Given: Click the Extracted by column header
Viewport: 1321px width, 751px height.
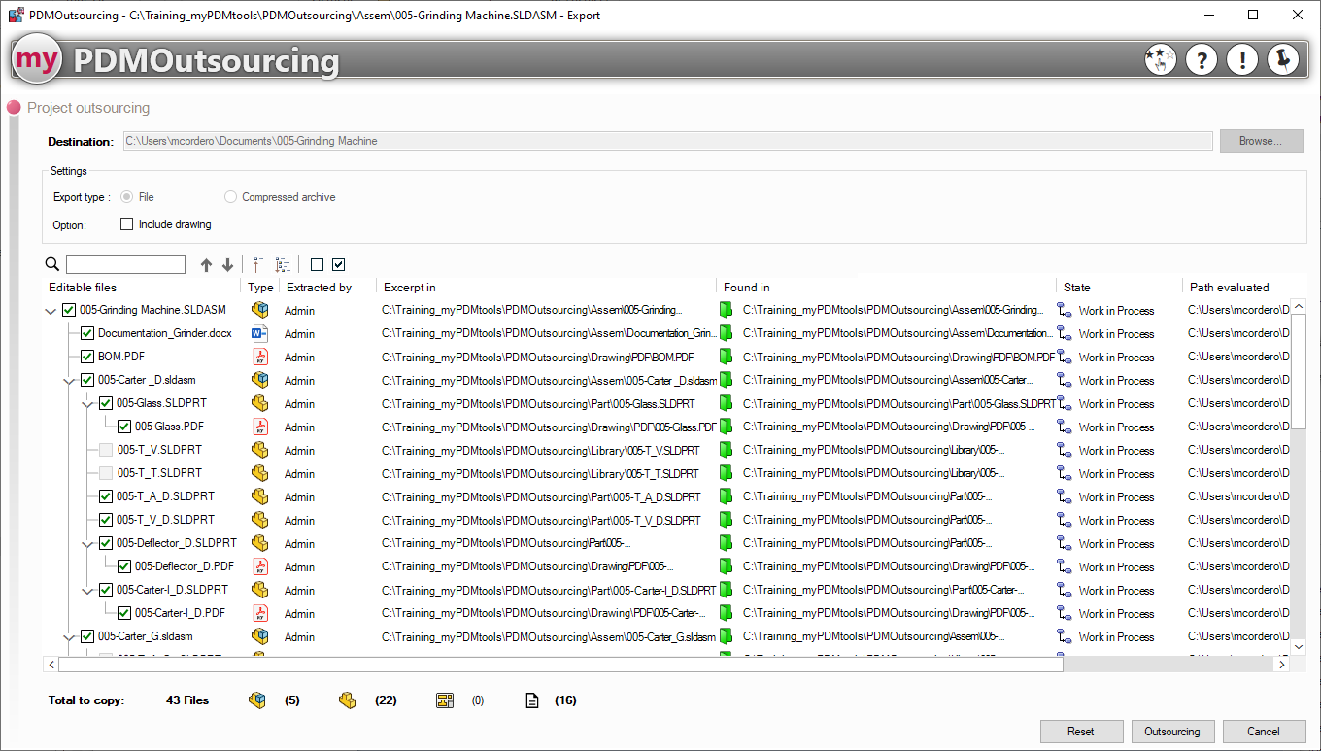Looking at the screenshot, I should pos(319,288).
